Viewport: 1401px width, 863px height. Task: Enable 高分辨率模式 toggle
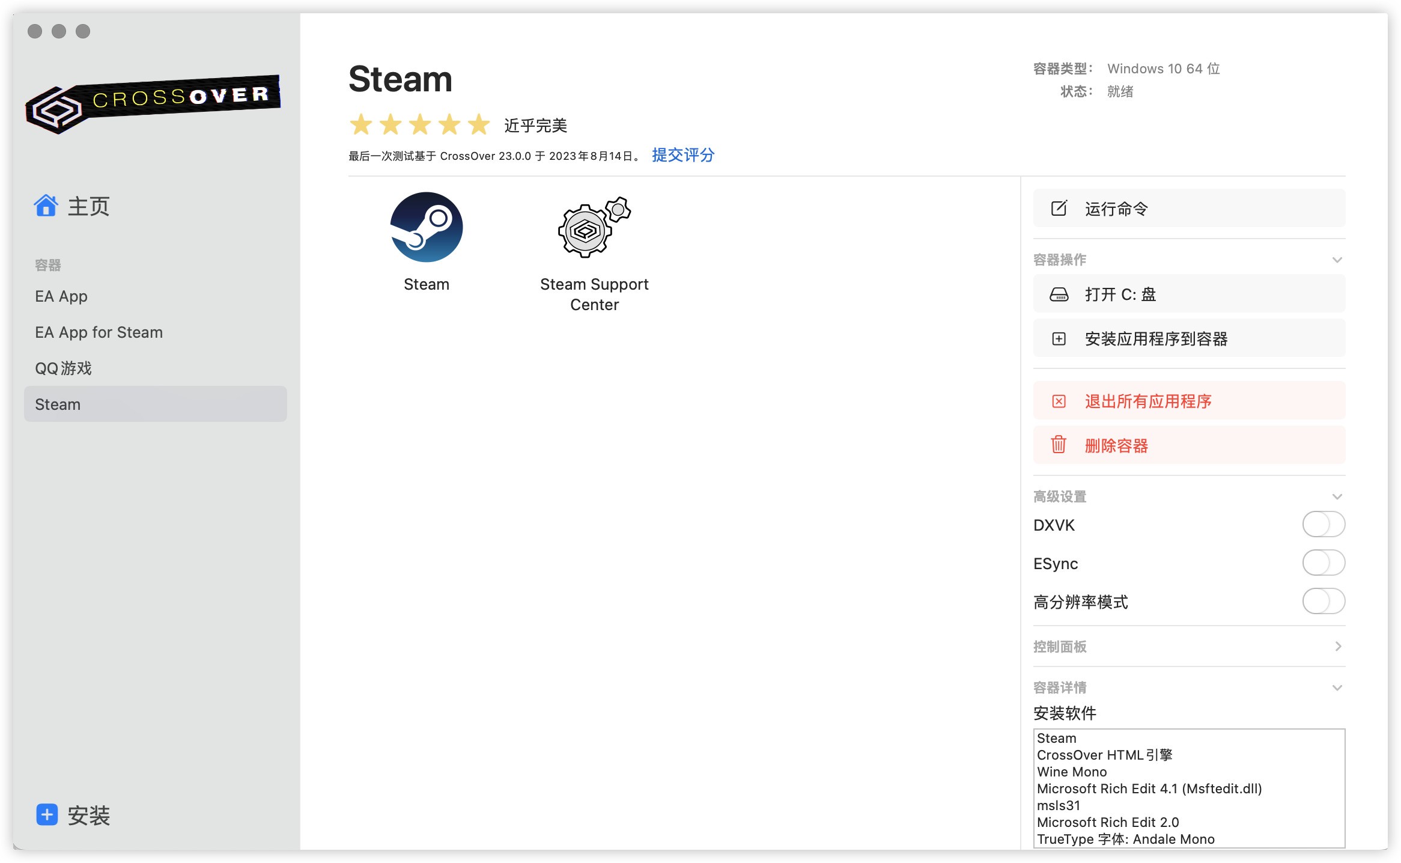click(1324, 601)
